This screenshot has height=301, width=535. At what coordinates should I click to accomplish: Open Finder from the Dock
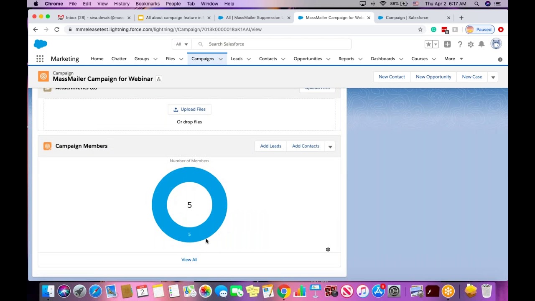coord(48,291)
